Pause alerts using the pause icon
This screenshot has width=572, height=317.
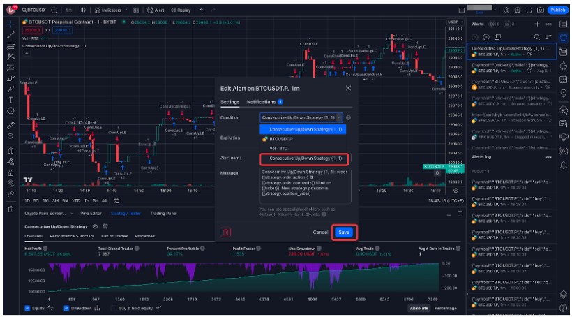point(486,37)
